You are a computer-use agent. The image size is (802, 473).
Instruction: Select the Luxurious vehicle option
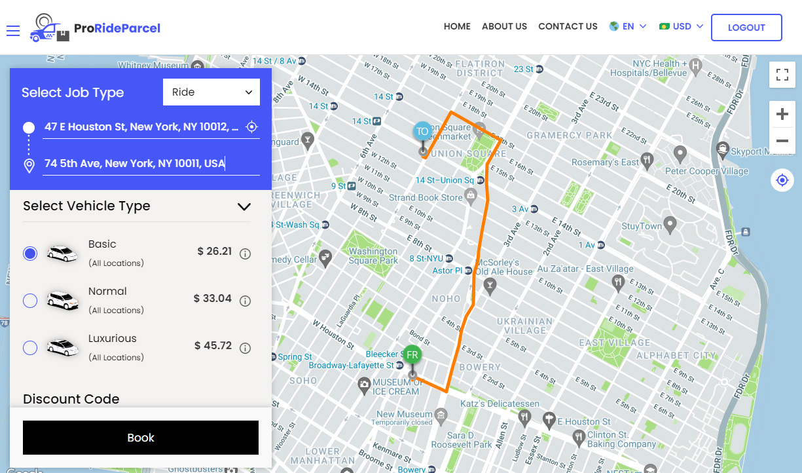tap(30, 348)
